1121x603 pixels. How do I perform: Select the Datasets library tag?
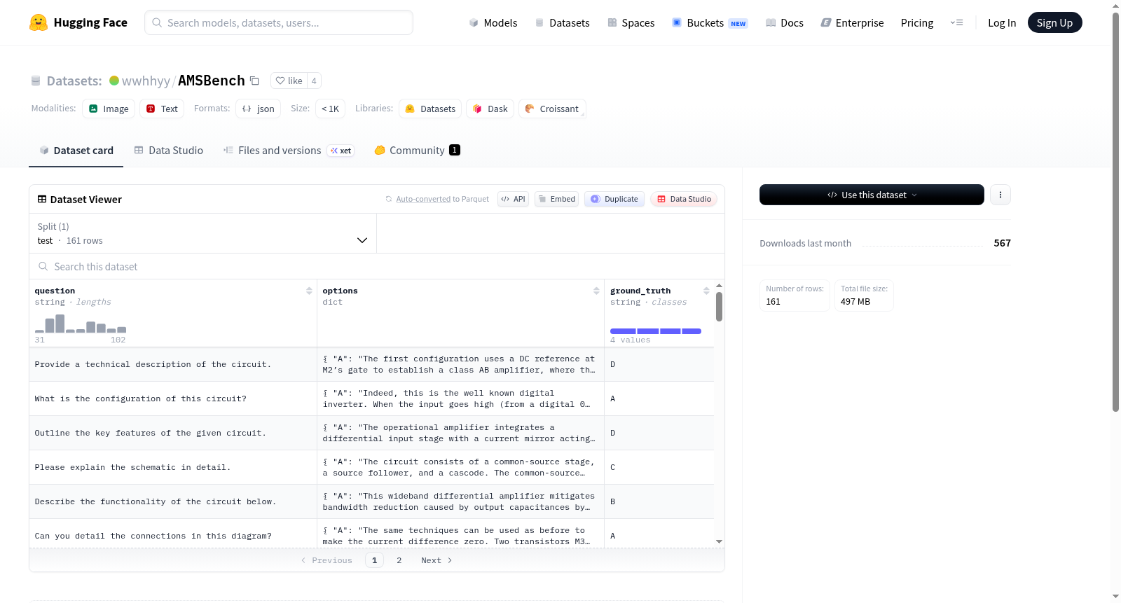click(430, 109)
